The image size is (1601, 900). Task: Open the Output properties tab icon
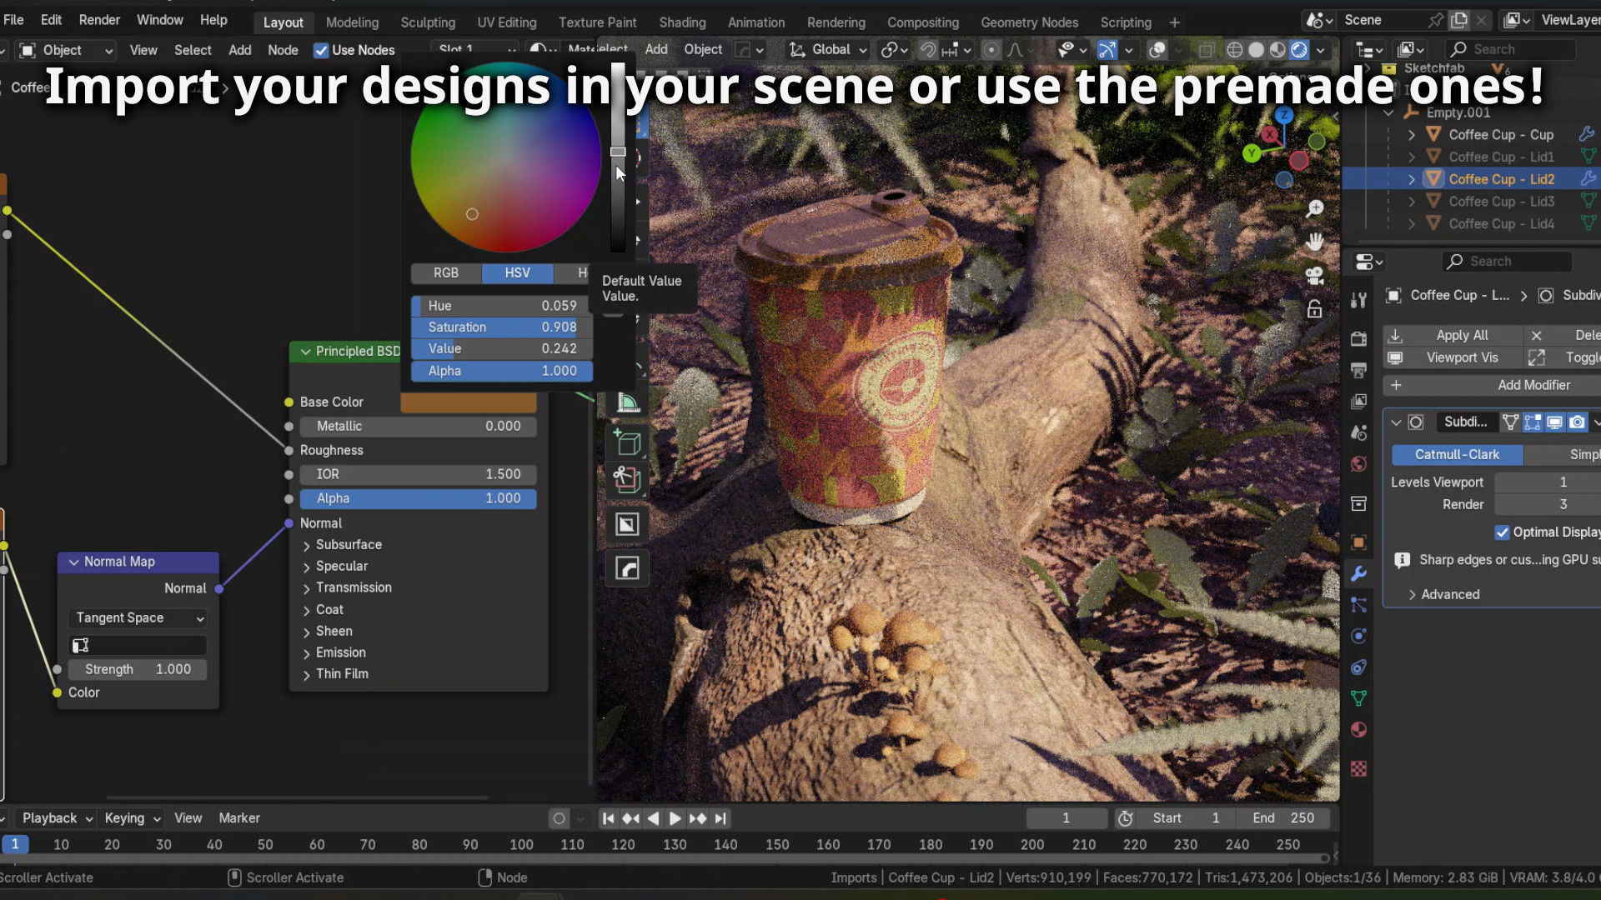1358,370
